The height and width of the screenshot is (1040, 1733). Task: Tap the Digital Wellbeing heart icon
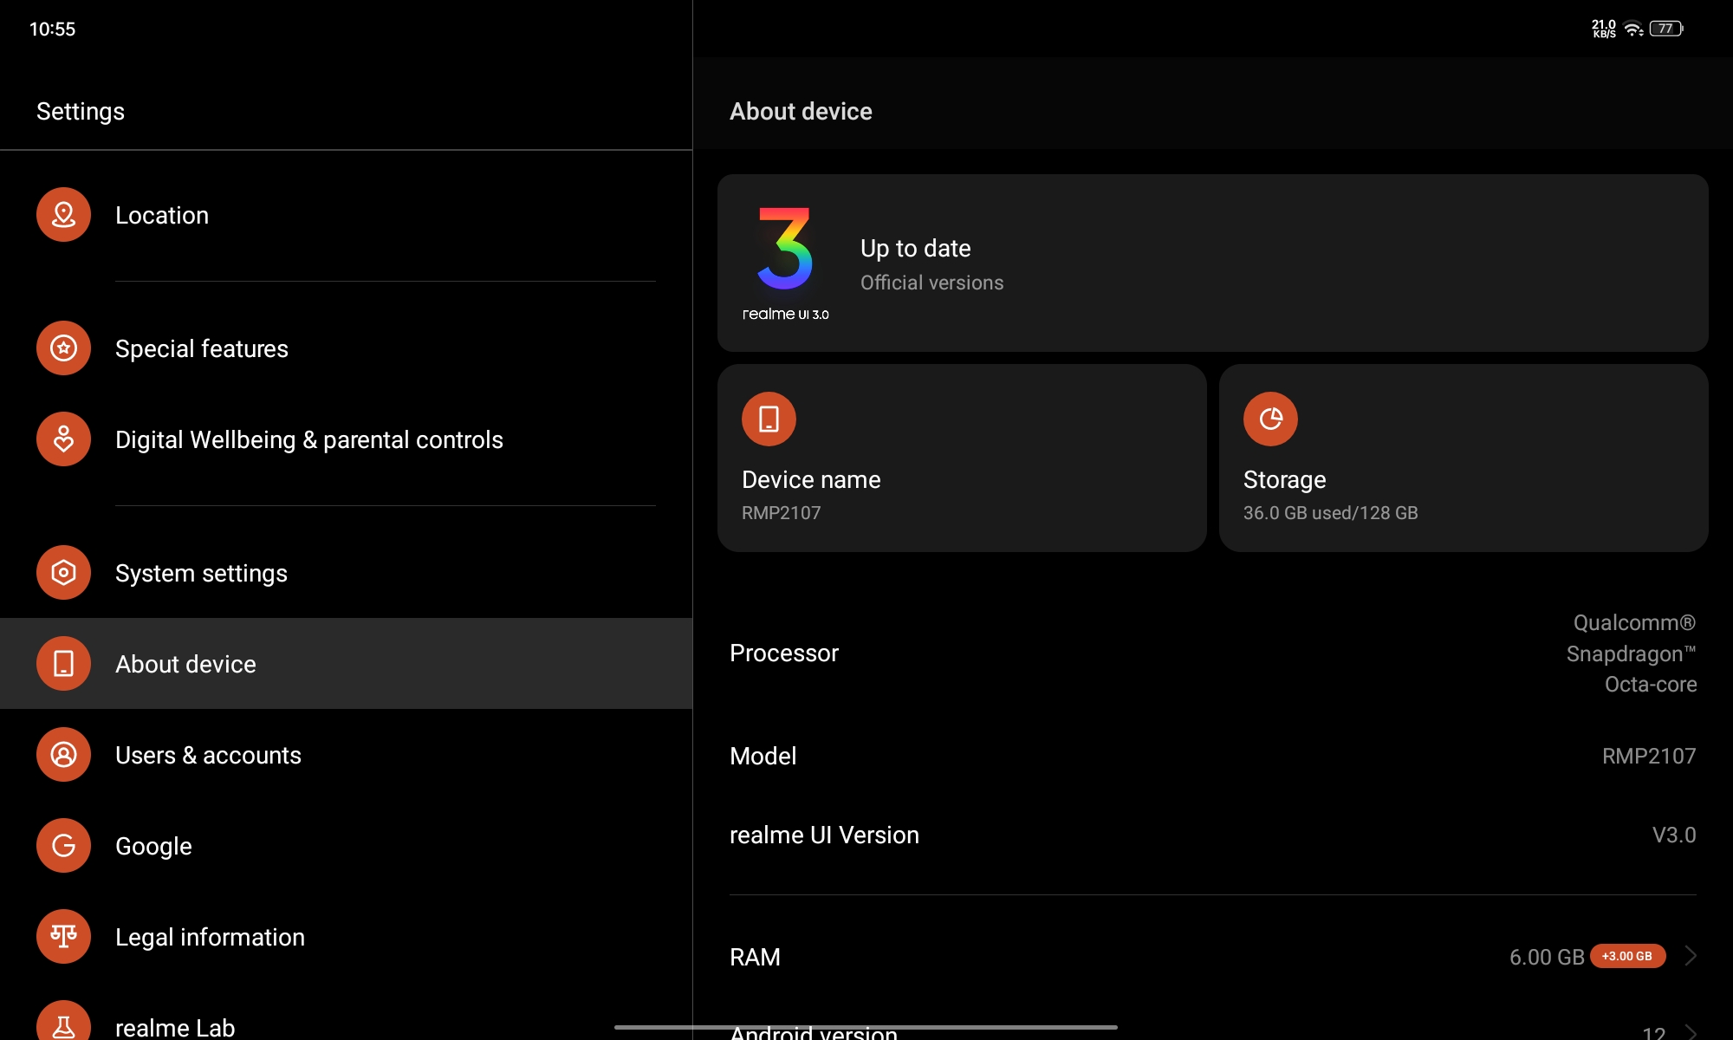pyautogui.click(x=63, y=439)
